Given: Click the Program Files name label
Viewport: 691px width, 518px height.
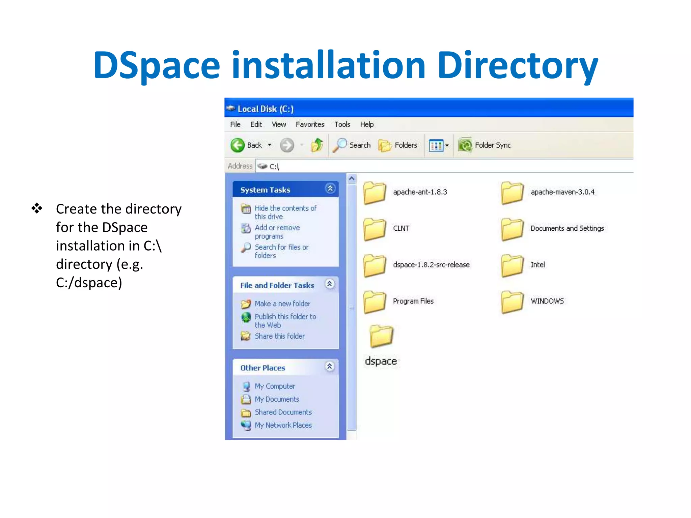Looking at the screenshot, I should tap(413, 301).
